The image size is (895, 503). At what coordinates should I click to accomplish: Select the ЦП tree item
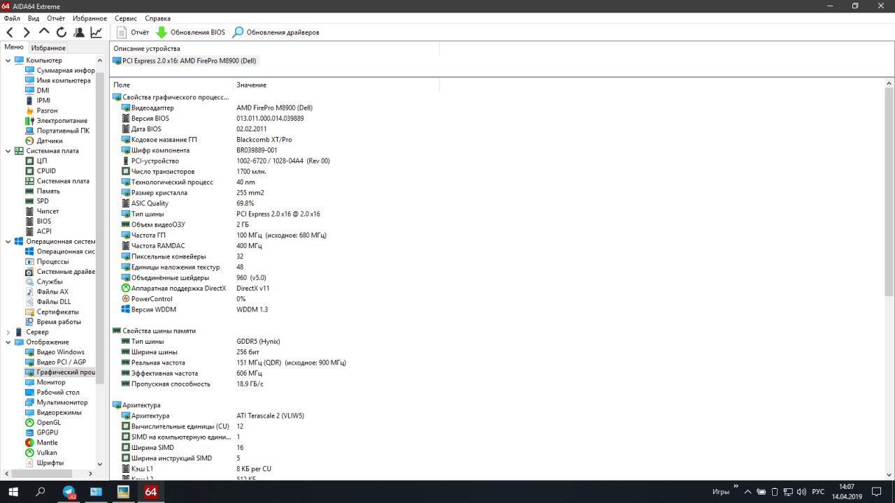click(x=36, y=161)
